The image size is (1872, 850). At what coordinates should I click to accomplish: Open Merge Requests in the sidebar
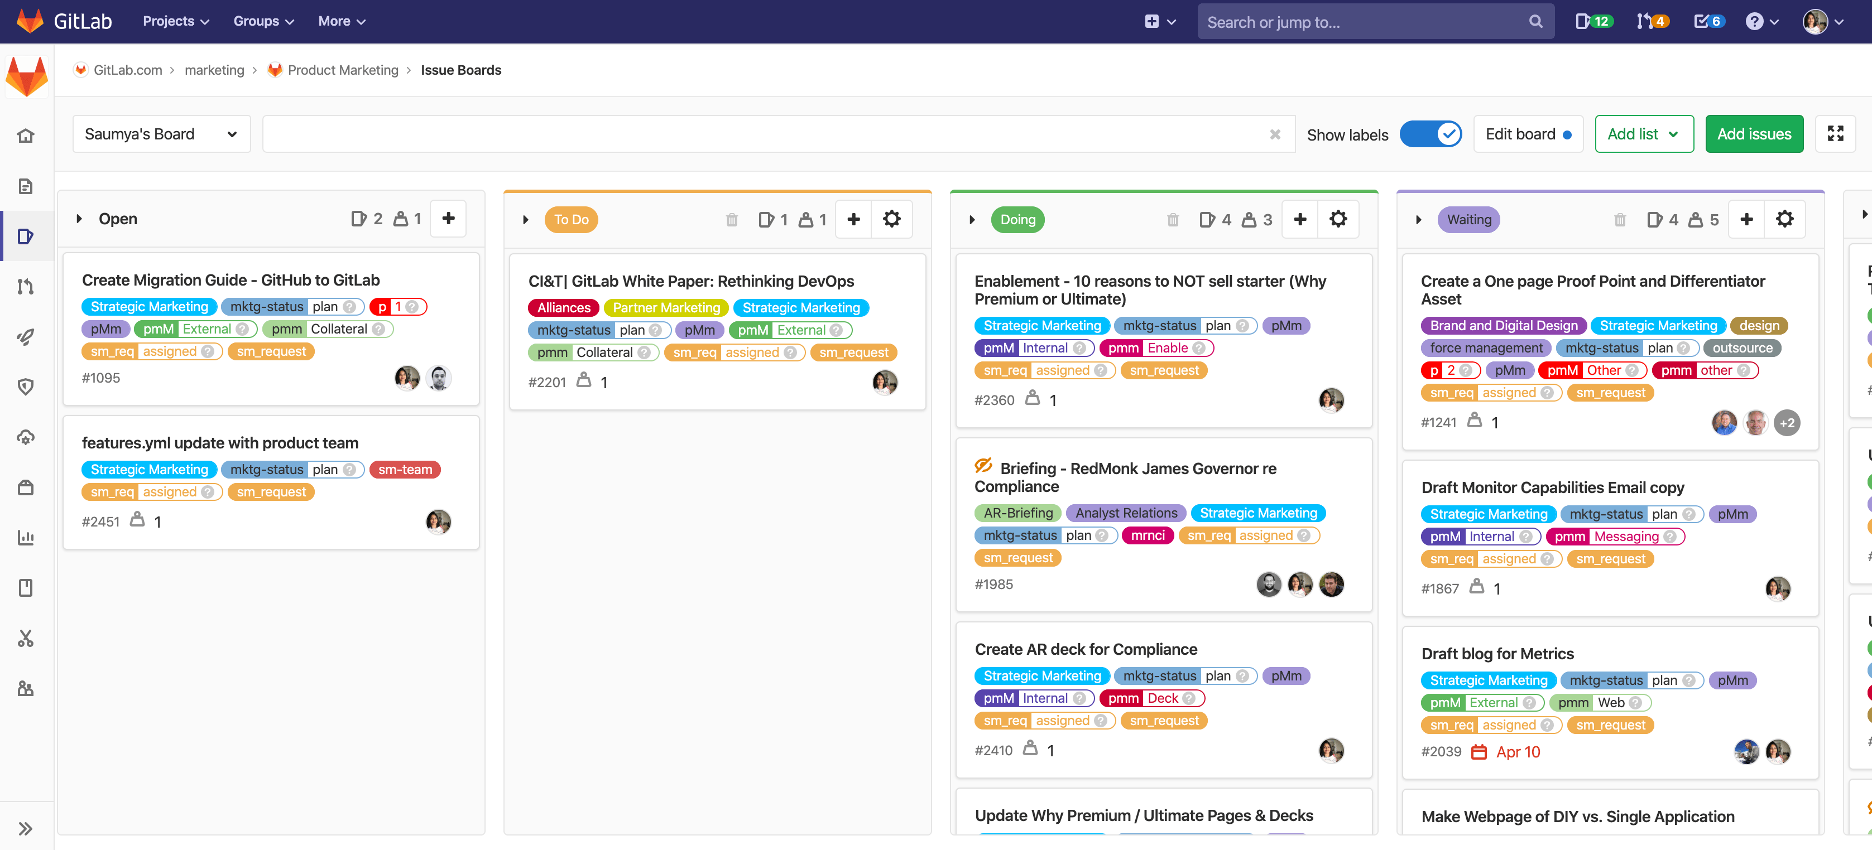click(26, 286)
